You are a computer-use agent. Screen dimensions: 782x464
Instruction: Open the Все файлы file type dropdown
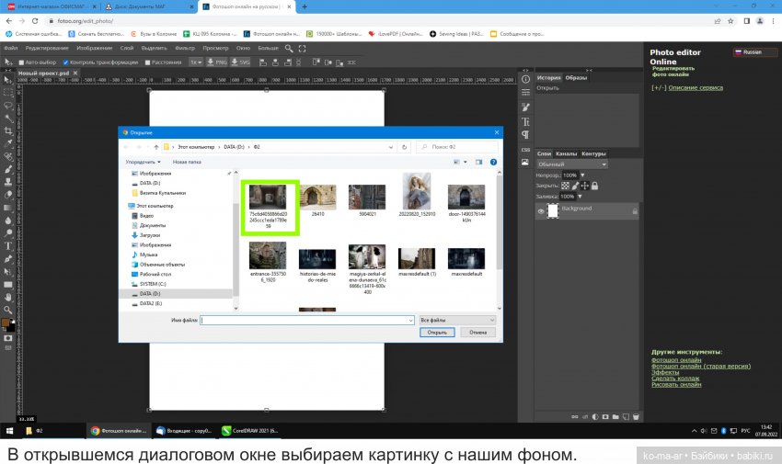(x=457, y=320)
